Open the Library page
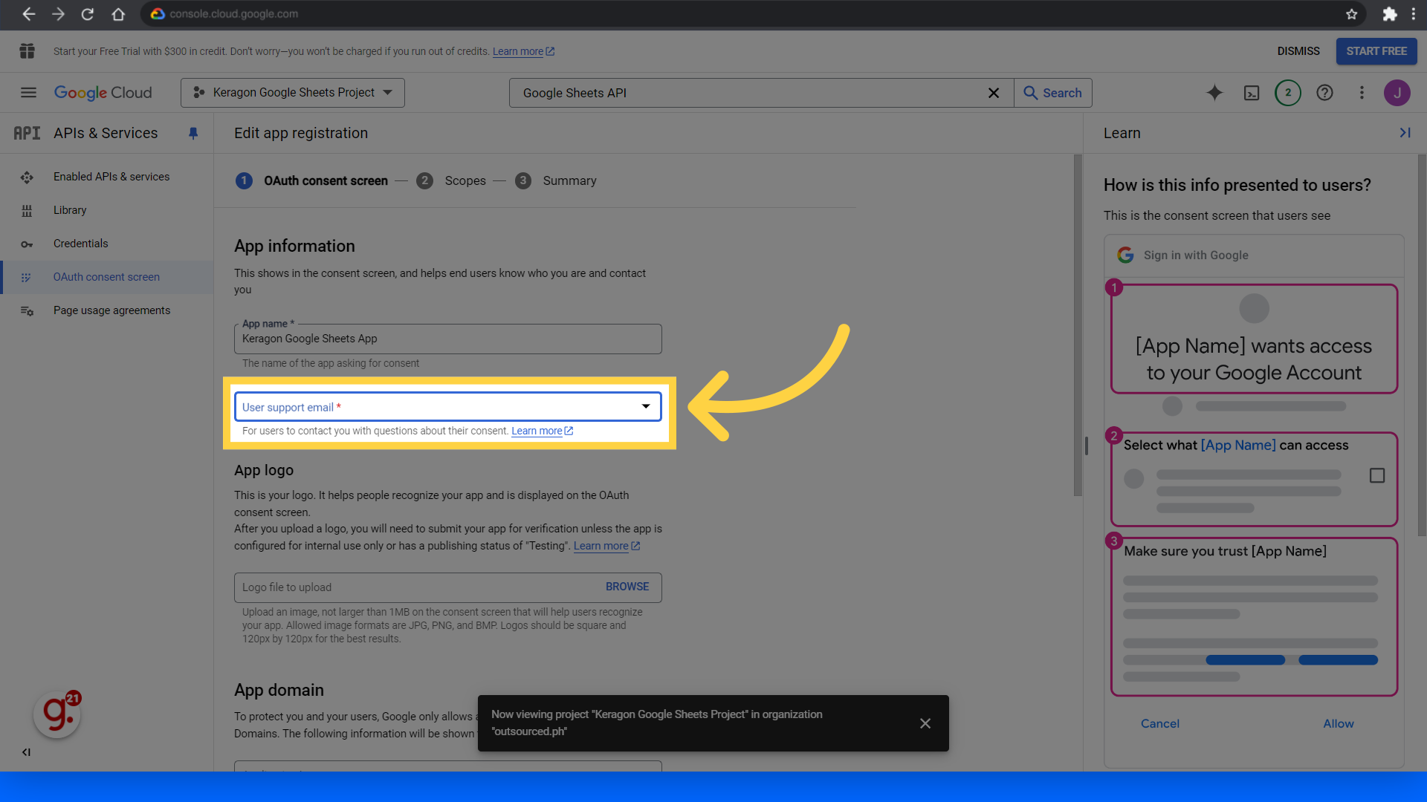The height and width of the screenshot is (802, 1427). [107, 210]
